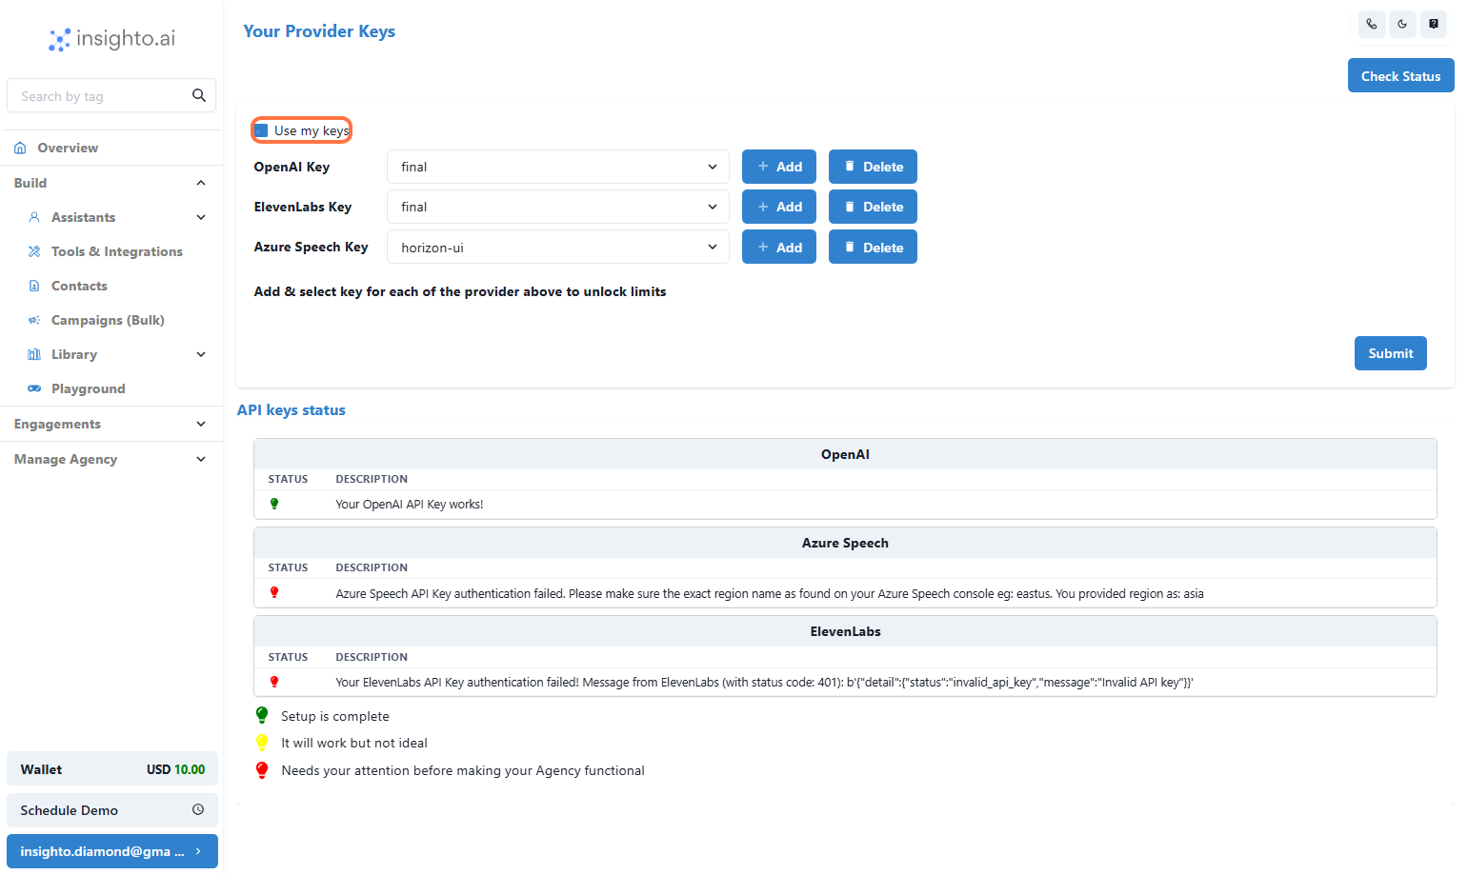Click the OpenAI status table header
The image size is (1468, 875).
tap(845, 454)
